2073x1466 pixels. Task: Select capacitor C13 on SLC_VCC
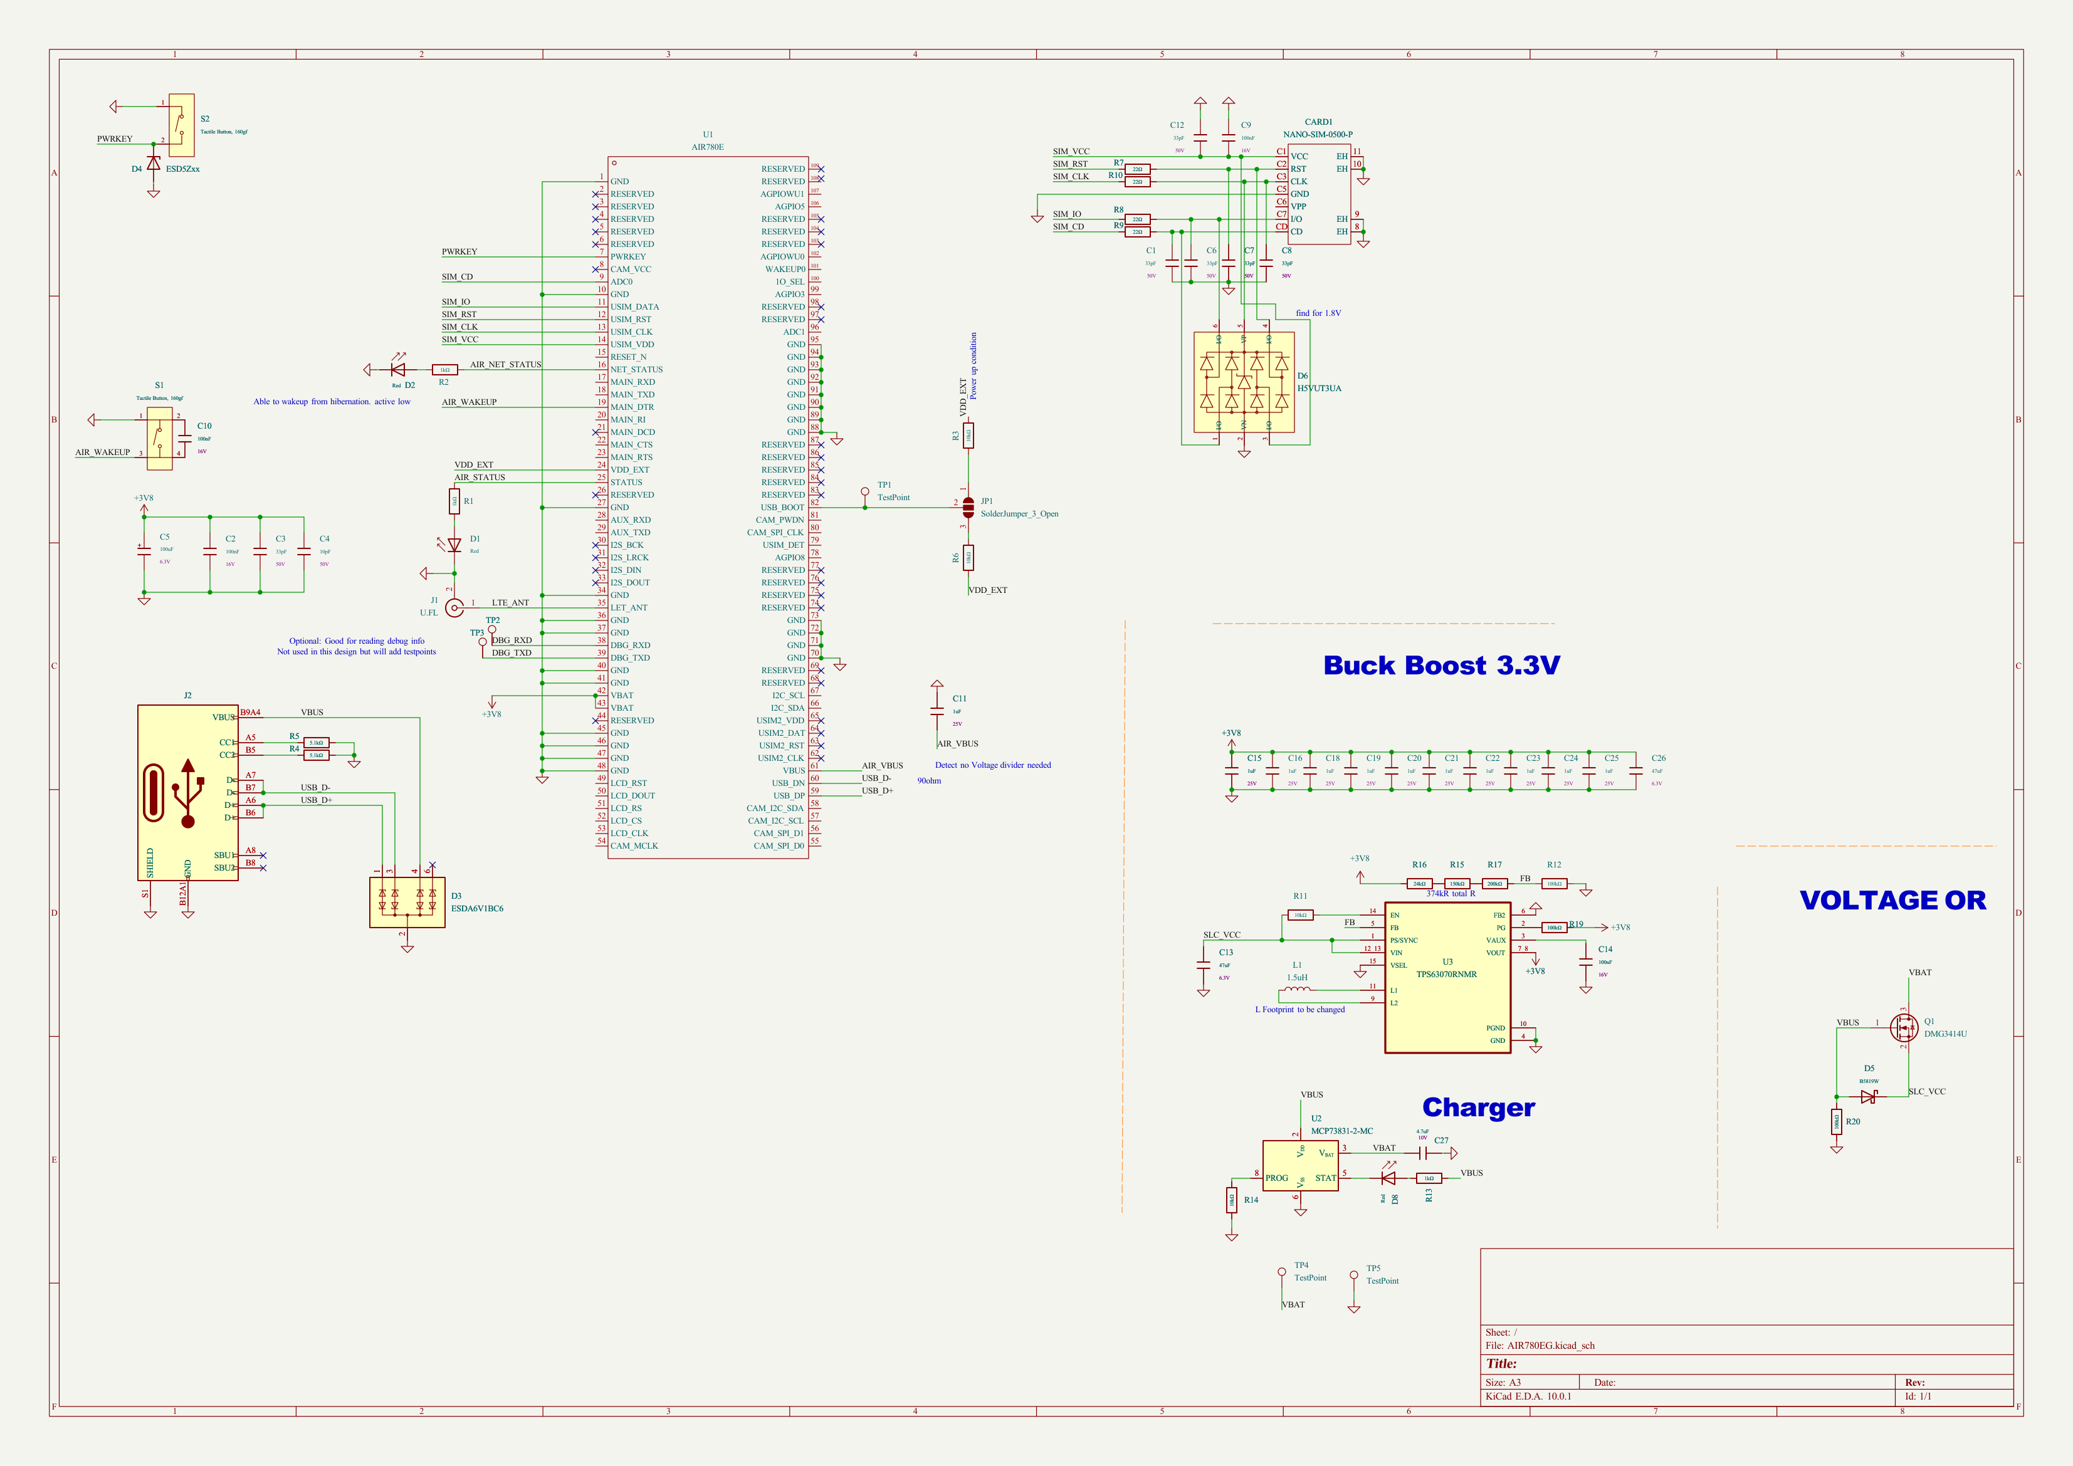(x=1203, y=965)
